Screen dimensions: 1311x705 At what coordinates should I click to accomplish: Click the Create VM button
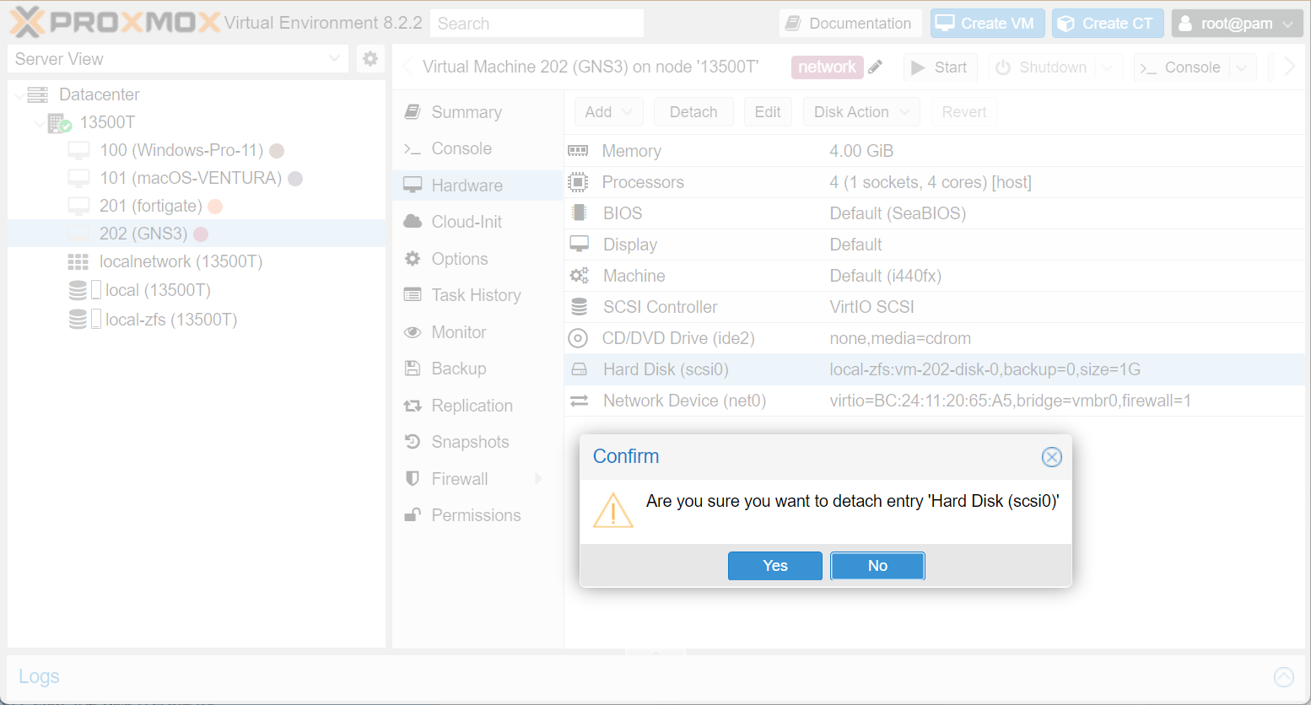click(987, 24)
